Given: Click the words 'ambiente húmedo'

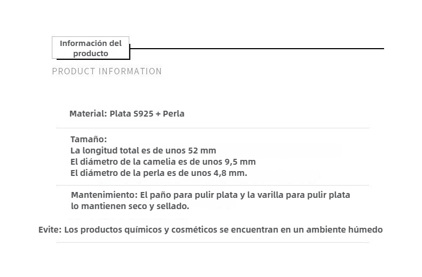Looking at the screenshot, I should tap(345, 229).
